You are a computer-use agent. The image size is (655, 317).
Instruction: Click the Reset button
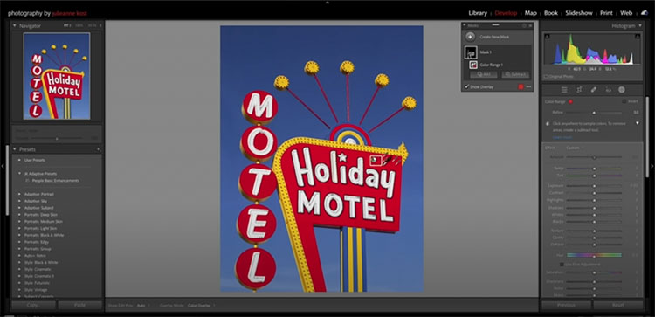click(x=618, y=306)
